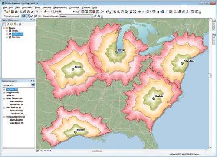Select the Identify tool
The height and width of the screenshot is (157, 217).
click(x=163, y=12)
